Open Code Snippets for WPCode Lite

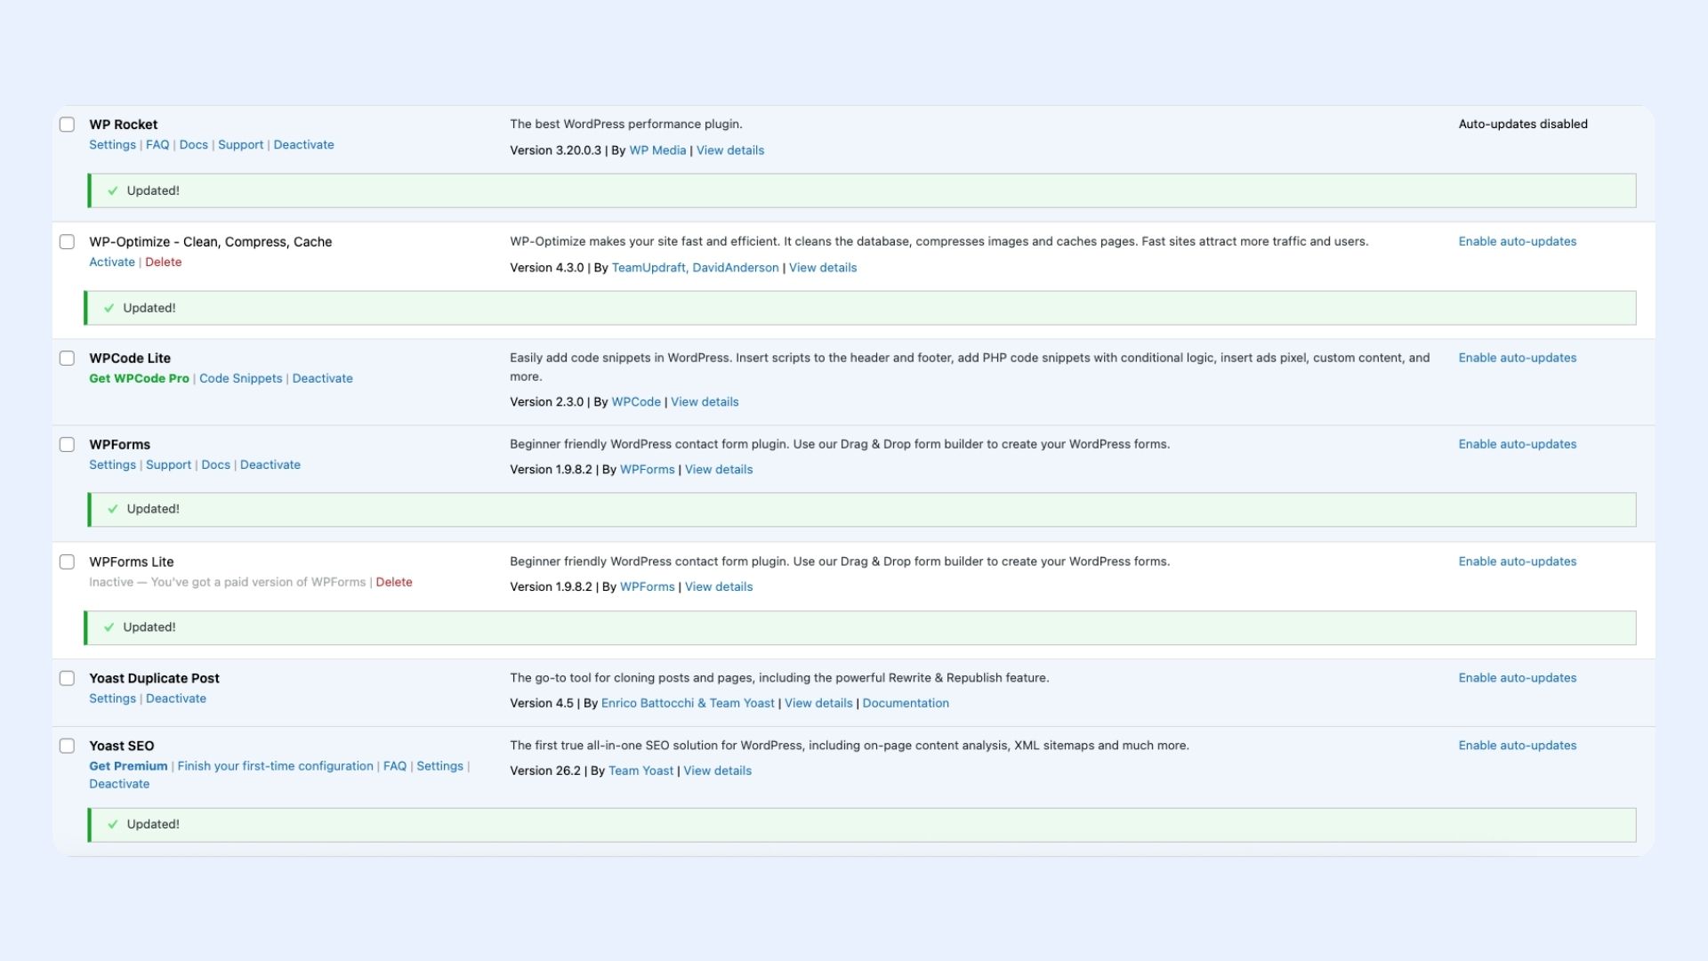(240, 377)
